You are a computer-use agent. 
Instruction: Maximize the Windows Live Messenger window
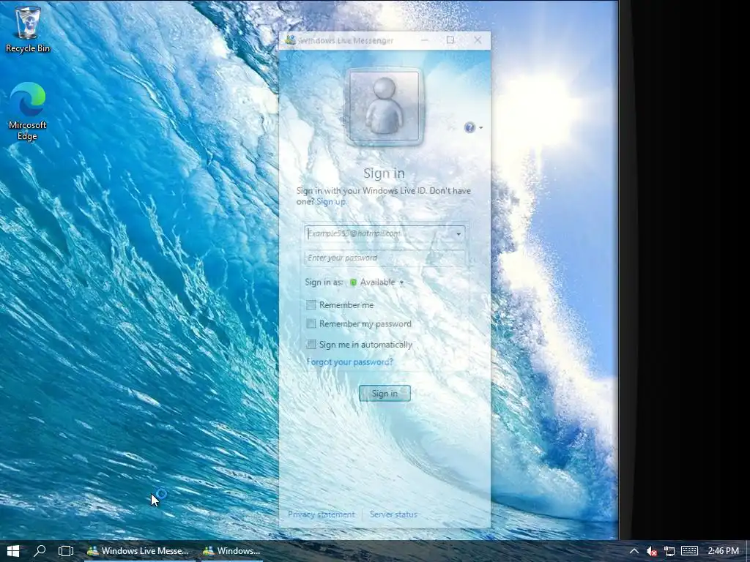450,40
